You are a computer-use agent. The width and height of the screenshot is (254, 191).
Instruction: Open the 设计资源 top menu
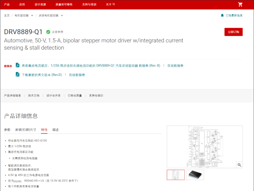[x=40, y=4]
